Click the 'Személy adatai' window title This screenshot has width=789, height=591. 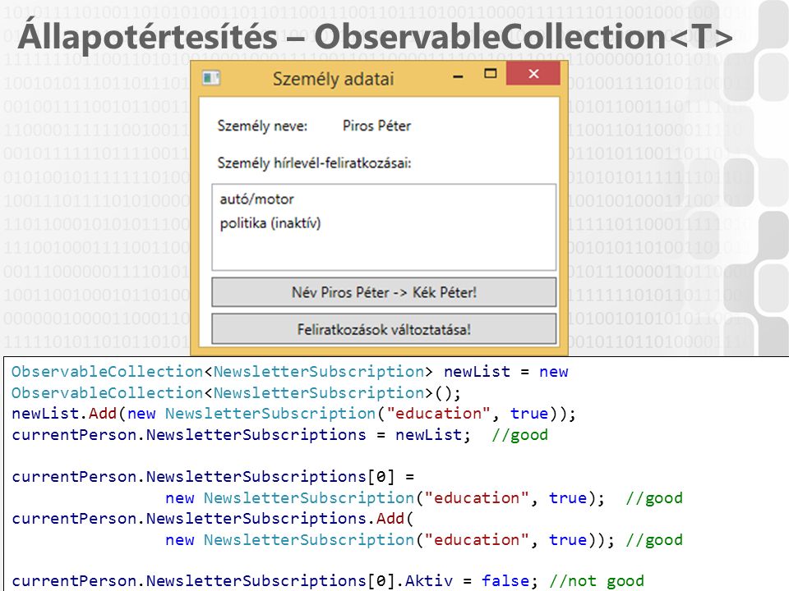coord(333,79)
